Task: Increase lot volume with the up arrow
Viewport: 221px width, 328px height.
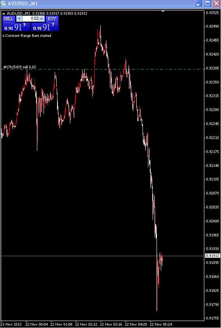Action: [42, 19]
